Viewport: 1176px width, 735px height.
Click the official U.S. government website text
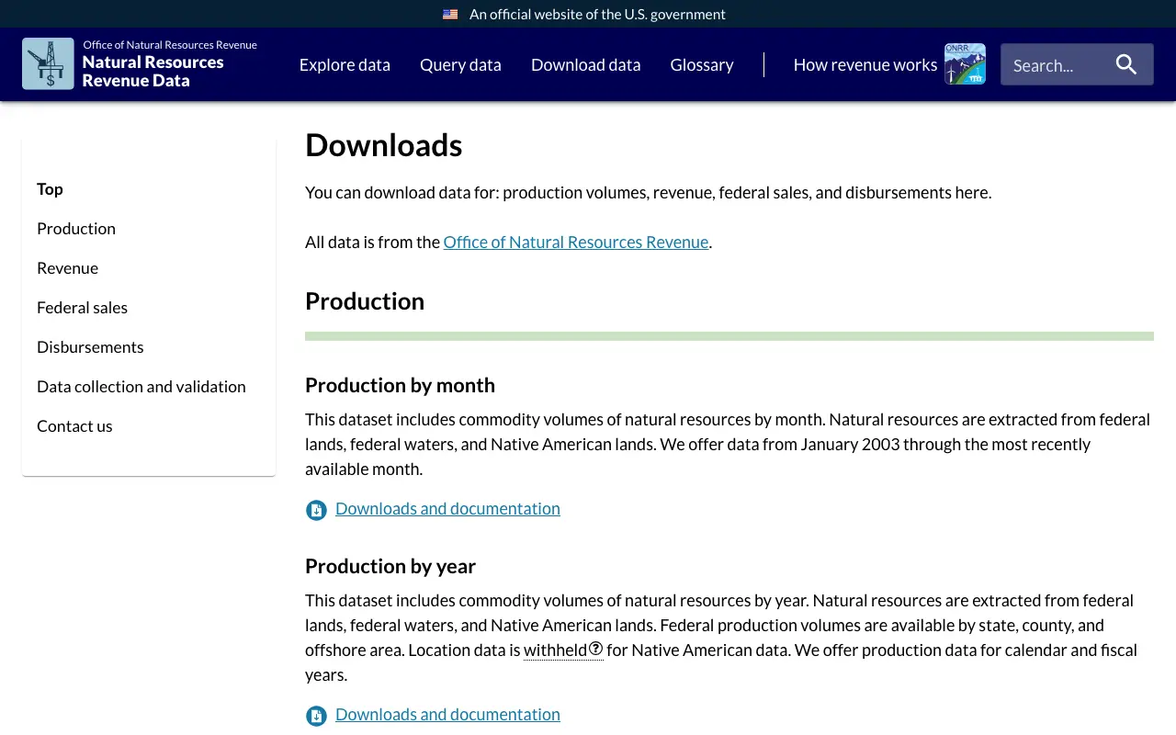click(597, 14)
